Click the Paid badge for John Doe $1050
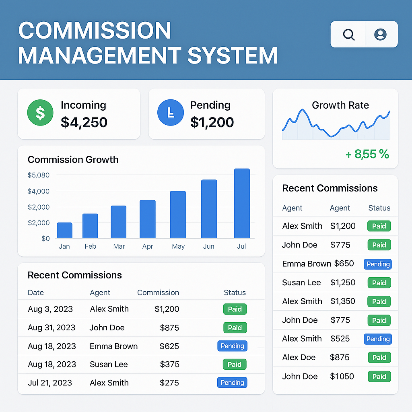Viewport: 412px width, 412px height. point(379,377)
